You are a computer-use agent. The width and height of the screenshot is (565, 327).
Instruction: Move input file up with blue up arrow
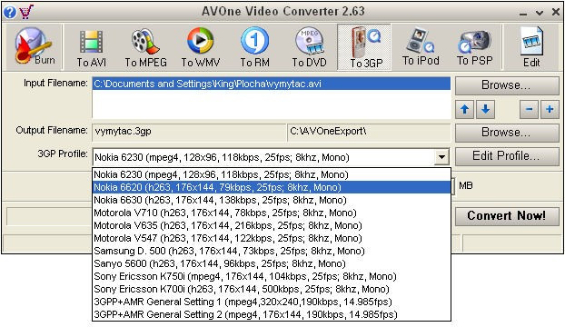pos(464,110)
